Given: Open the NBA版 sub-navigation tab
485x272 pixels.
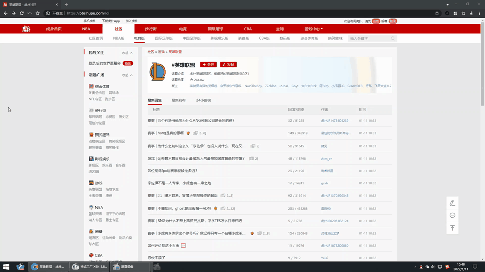Looking at the screenshot, I should 118,38.
